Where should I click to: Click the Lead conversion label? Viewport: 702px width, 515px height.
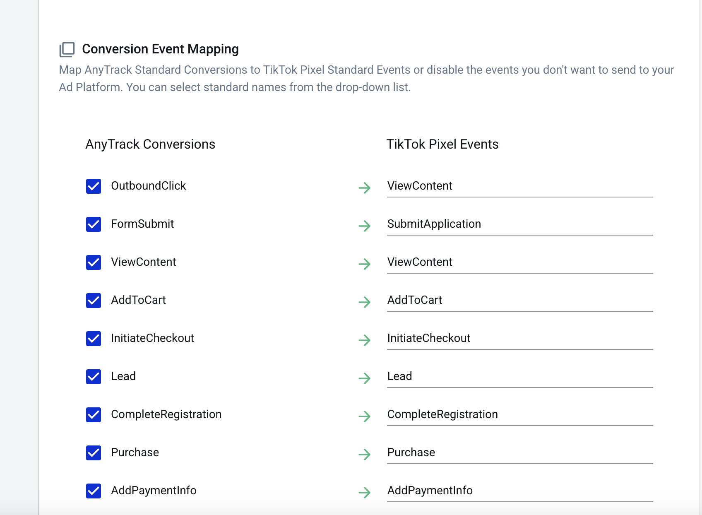(123, 376)
